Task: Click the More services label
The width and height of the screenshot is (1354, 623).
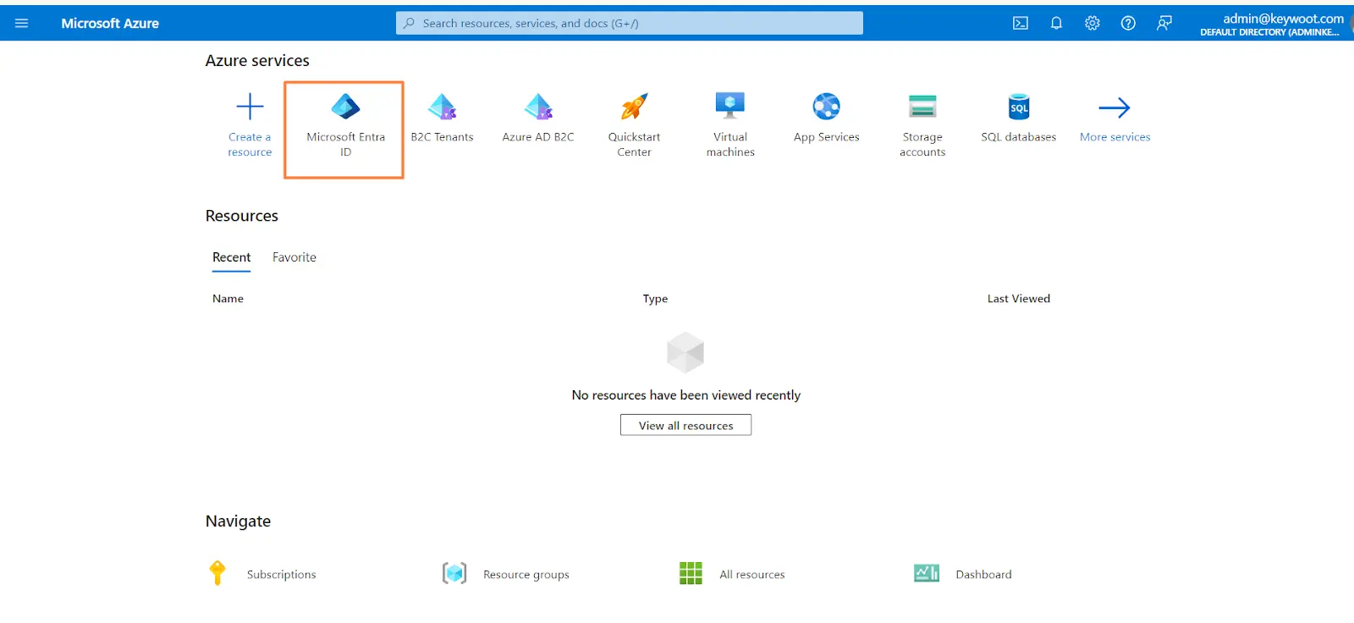Action: click(x=1115, y=137)
